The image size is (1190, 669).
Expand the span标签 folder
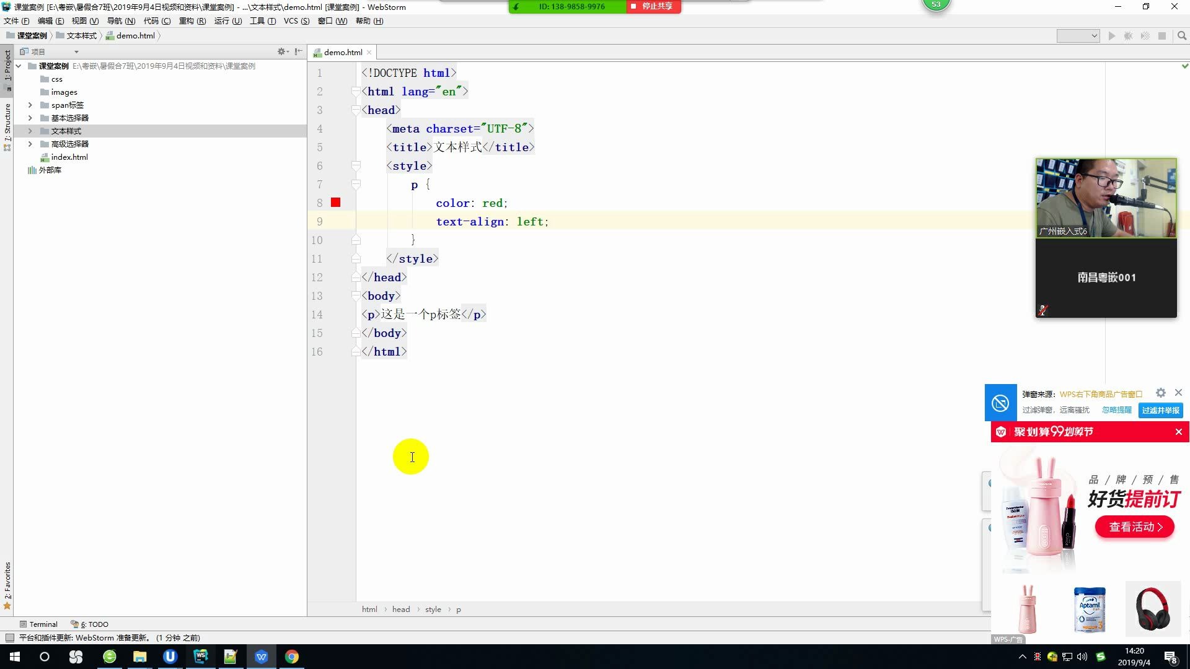pos(30,105)
